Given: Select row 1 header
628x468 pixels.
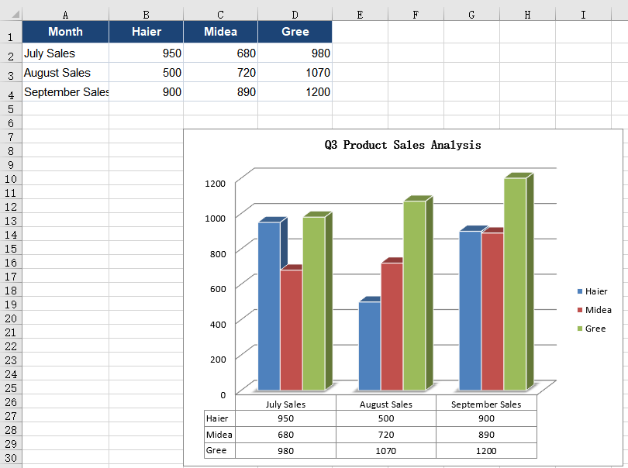Looking at the screenshot, I should point(11,32).
